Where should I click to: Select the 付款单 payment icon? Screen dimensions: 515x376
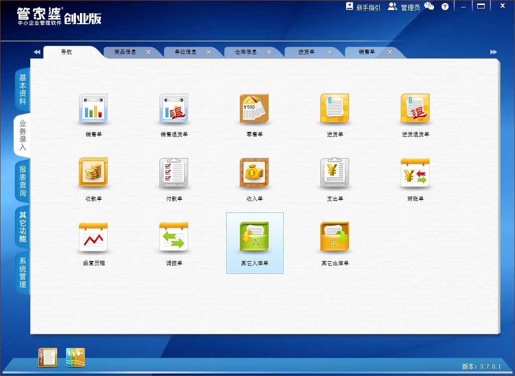point(174,173)
